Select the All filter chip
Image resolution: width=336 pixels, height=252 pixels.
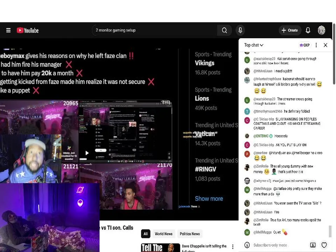146,234
